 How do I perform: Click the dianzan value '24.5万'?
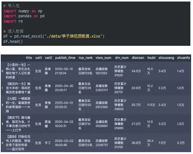click(x=136, y=71)
